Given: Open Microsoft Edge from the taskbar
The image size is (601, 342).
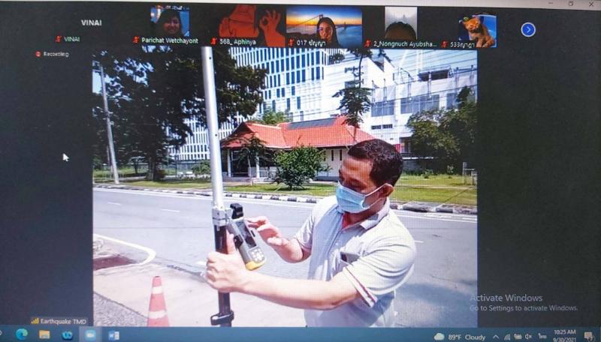Looking at the screenshot, I should pyautogui.click(x=22, y=334).
